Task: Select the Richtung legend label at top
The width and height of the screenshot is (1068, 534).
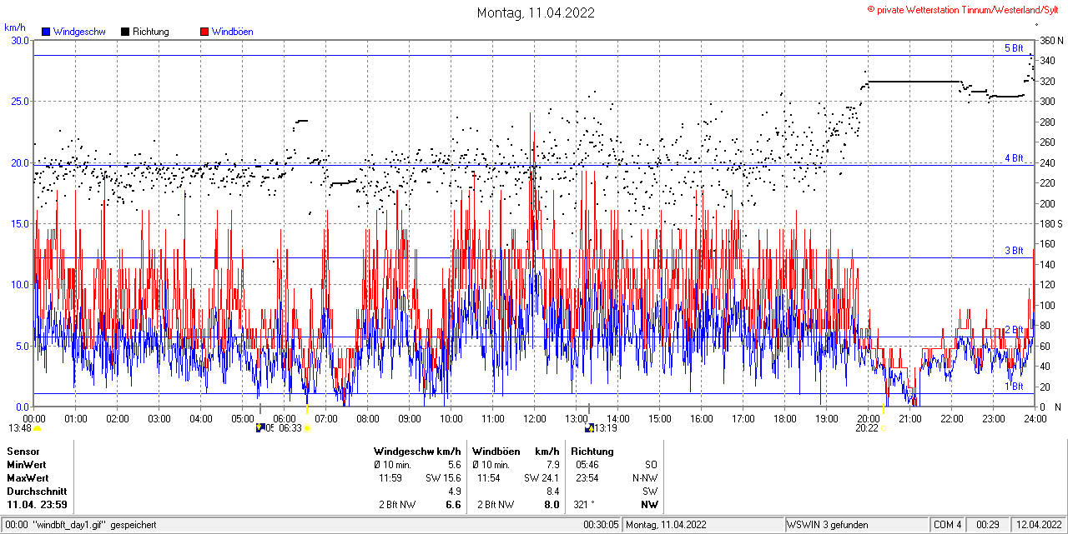Action: [x=151, y=32]
